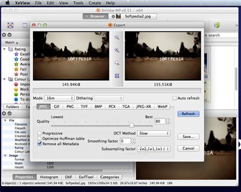
Task: Click the green Personal colour label
Action: (16, 94)
